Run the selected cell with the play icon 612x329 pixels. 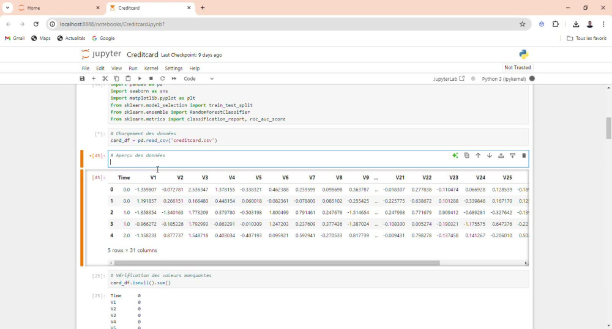[140, 79]
